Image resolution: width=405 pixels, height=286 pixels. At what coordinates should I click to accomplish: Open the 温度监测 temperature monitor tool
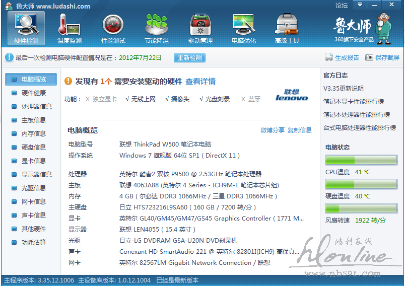70,28
